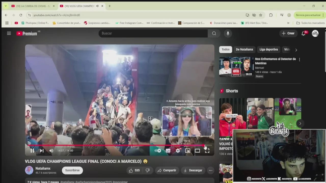326x183 pixels.
Task: Go to YouTube Premium home logo
Action: pyautogui.click(x=27, y=33)
